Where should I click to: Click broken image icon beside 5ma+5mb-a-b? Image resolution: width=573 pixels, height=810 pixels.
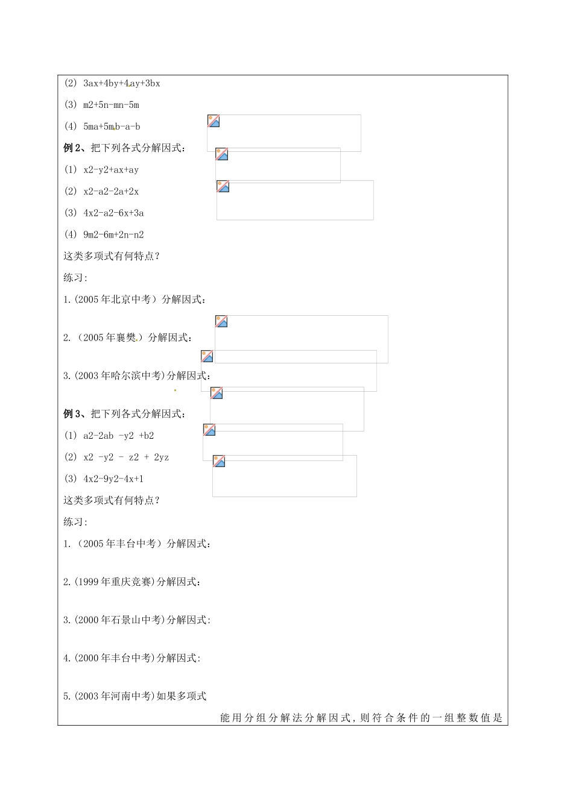pos(214,121)
